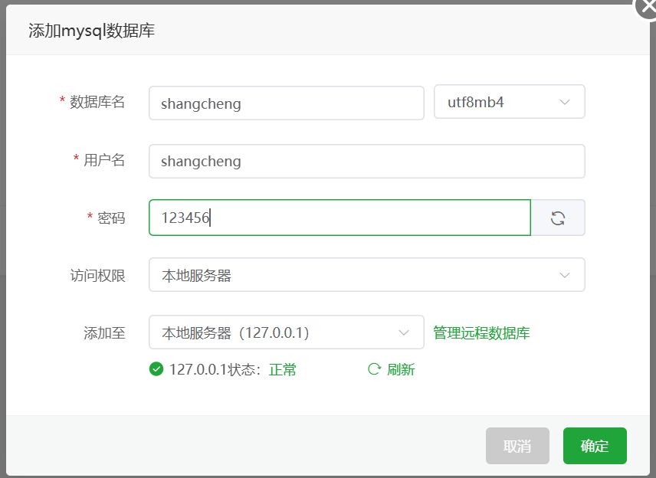
Task: Click the 刷新 text link
Action: pyautogui.click(x=400, y=370)
